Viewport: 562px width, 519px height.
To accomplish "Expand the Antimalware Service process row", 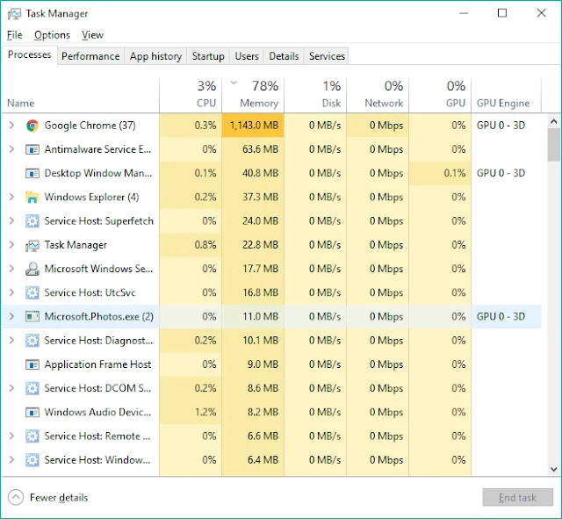I will pyautogui.click(x=11, y=149).
